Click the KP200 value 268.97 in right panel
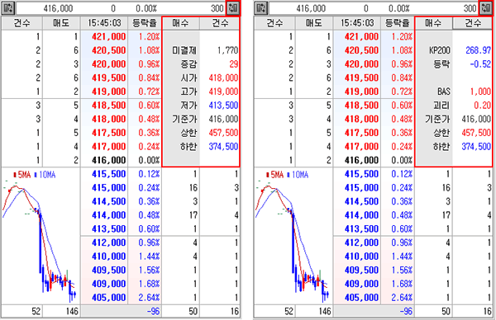The image size is (496, 320). point(479,50)
